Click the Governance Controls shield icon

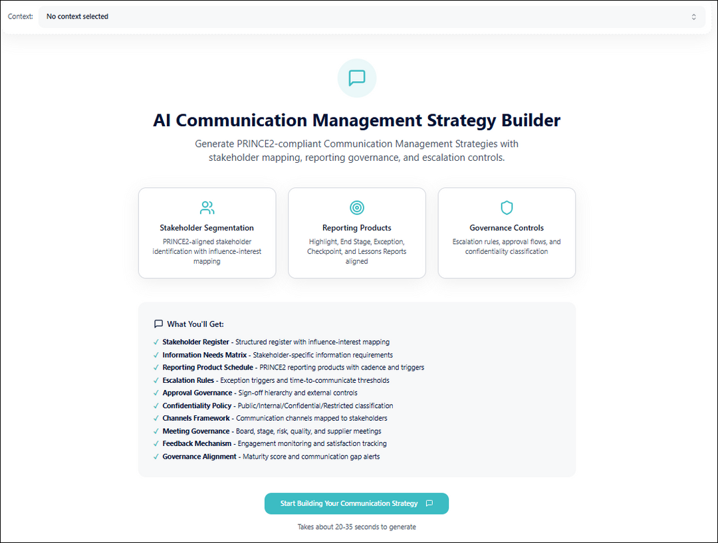tap(507, 208)
